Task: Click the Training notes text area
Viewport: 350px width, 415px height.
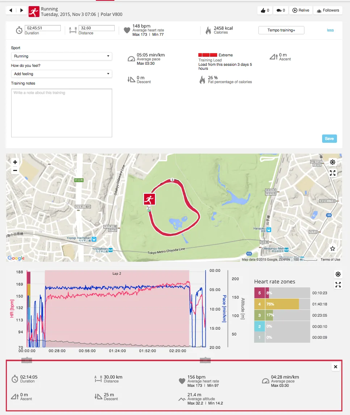Action: (x=62, y=113)
